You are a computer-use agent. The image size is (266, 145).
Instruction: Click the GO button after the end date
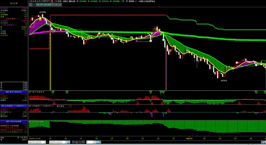68,142
